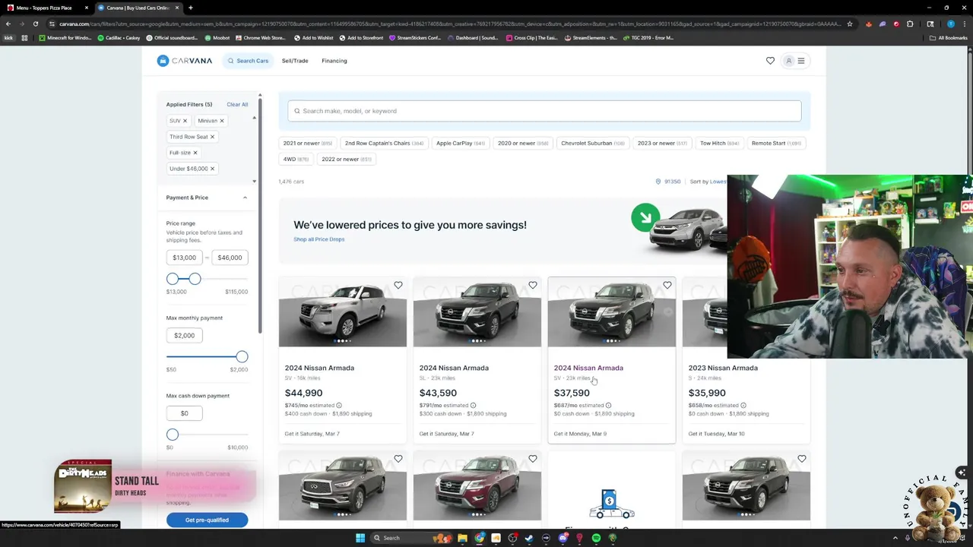This screenshot has height=547, width=973.
Task: Toggle the Tow Hitch filter chip
Action: (x=719, y=143)
